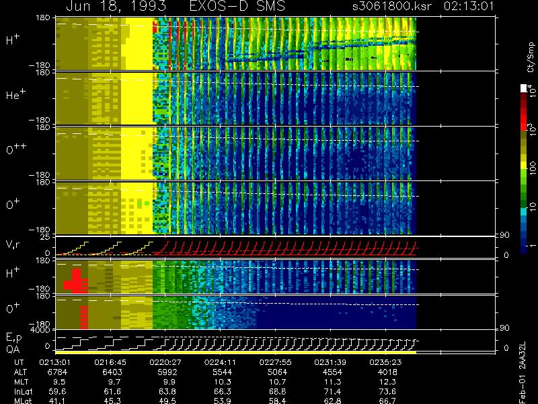Click MLT value '11.3'
Screen dimensions: 538x404
coord(332,382)
